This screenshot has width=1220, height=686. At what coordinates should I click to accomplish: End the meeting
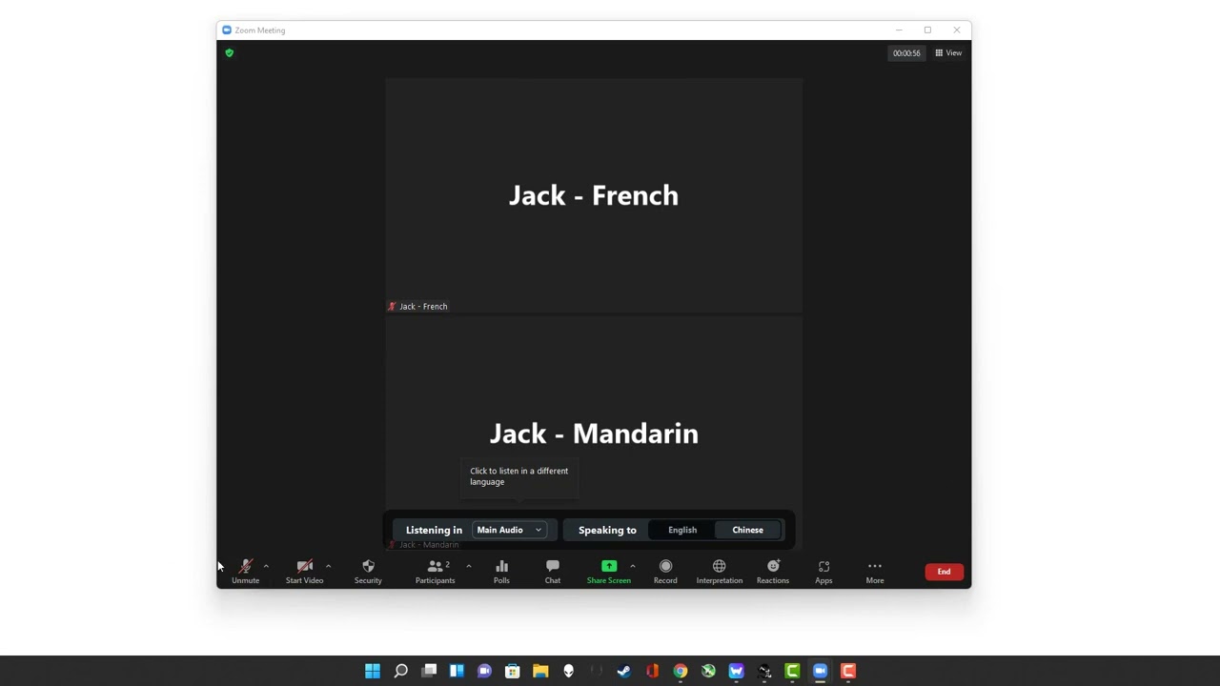pyautogui.click(x=944, y=572)
